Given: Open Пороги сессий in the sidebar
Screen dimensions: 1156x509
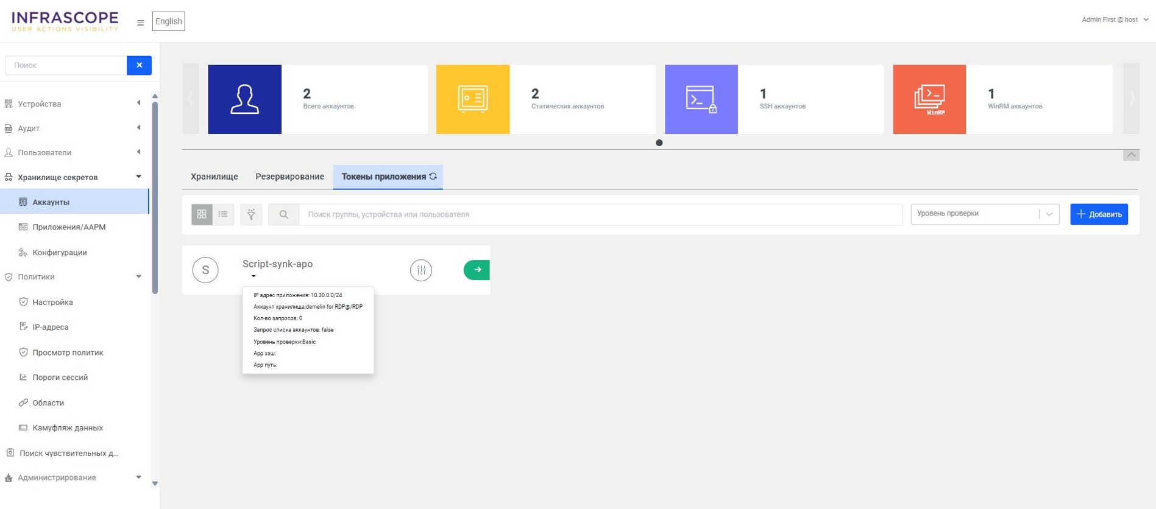Looking at the screenshot, I should [x=74, y=377].
